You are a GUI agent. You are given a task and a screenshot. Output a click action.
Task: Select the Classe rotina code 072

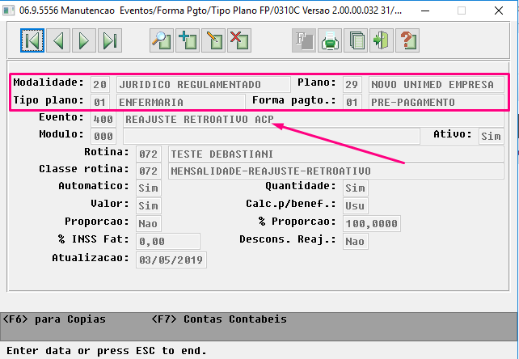(149, 171)
